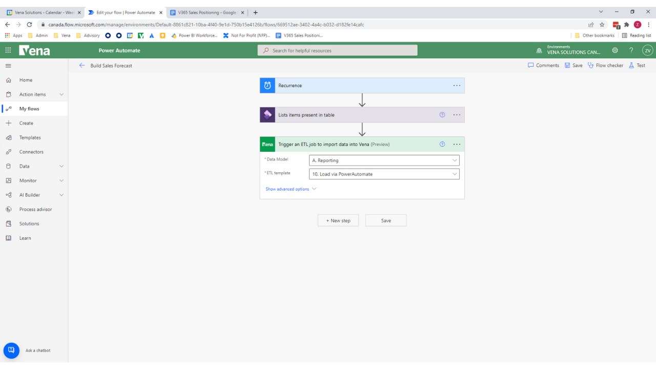Expand the Data sidebar section
The width and height of the screenshot is (656, 369).
(61, 166)
